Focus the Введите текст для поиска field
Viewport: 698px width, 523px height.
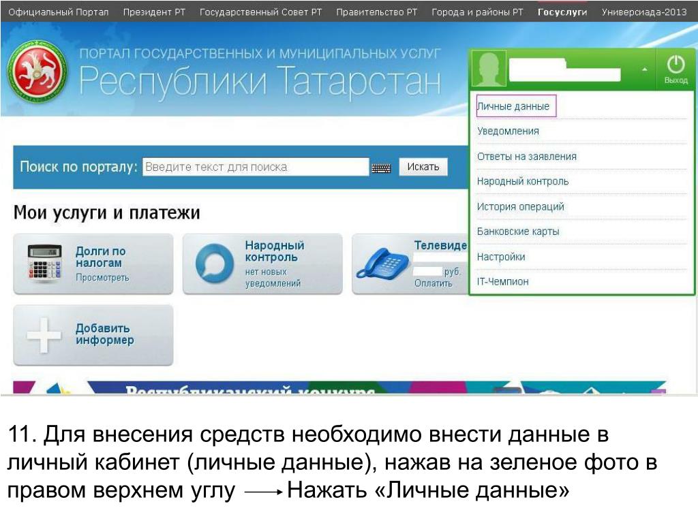[256, 168]
